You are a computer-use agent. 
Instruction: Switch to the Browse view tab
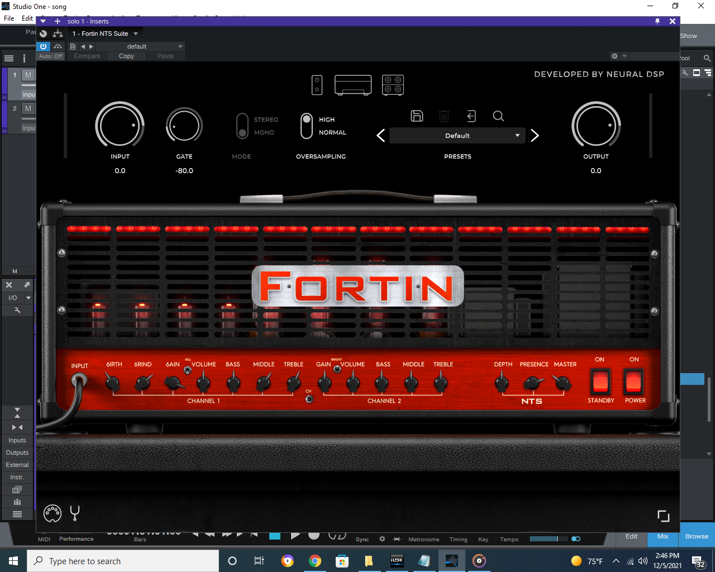coord(697,536)
